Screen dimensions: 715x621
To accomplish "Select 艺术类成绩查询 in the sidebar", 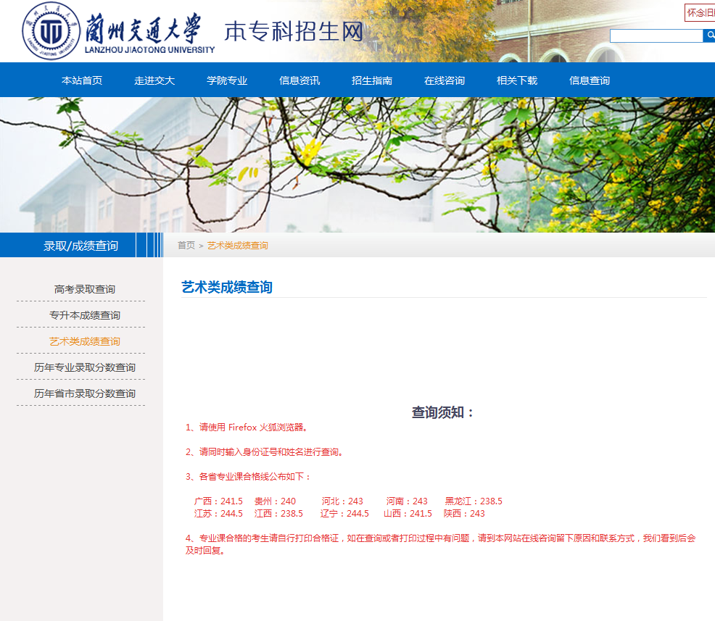I will (x=85, y=341).
